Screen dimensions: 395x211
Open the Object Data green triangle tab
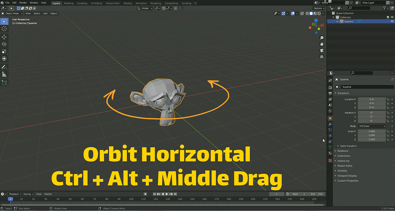coord(330,147)
